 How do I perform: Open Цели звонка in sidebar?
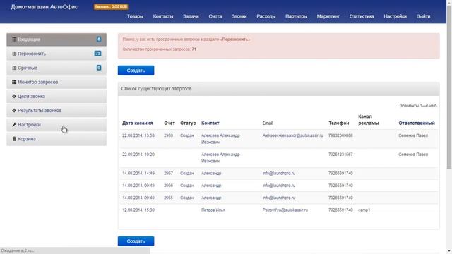coord(56,96)
